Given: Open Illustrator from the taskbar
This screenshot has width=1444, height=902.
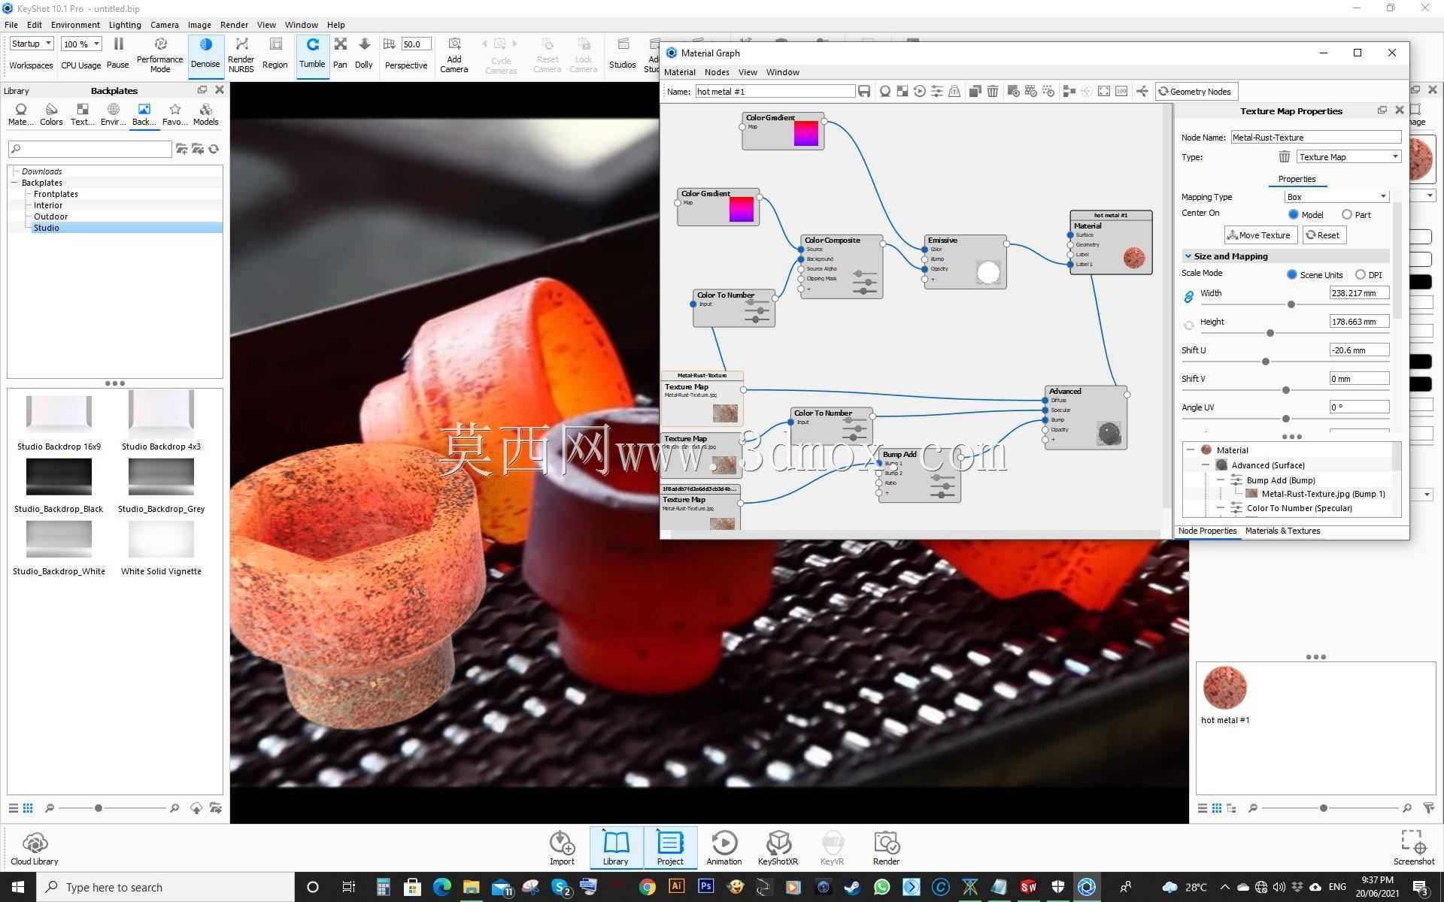Looking at the screenshot, I should pos(676,887).
